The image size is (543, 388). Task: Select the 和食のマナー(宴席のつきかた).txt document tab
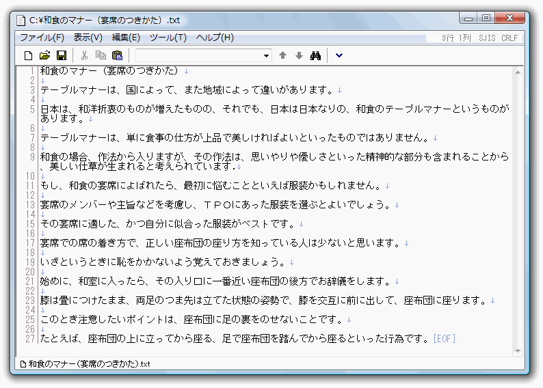(x=85, y=364)
